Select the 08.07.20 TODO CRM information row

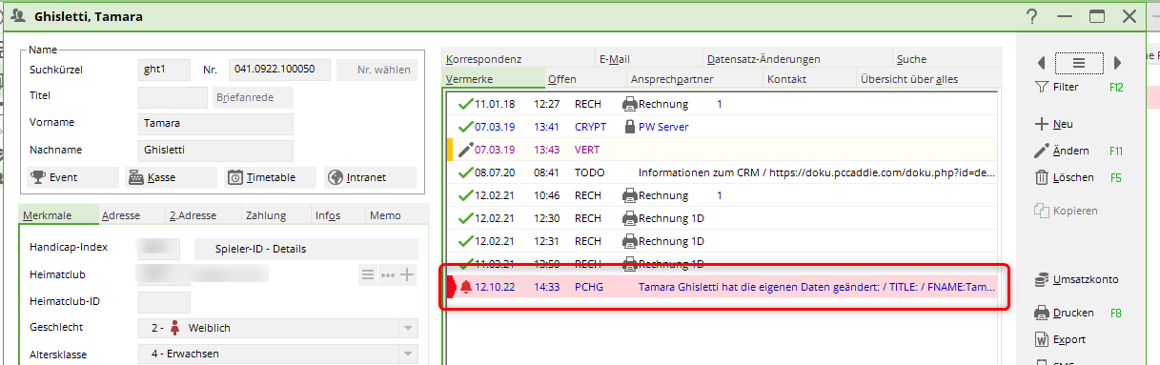pos(722,172)
